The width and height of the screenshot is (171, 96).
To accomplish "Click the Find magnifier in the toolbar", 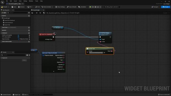I will coord(36,7).
